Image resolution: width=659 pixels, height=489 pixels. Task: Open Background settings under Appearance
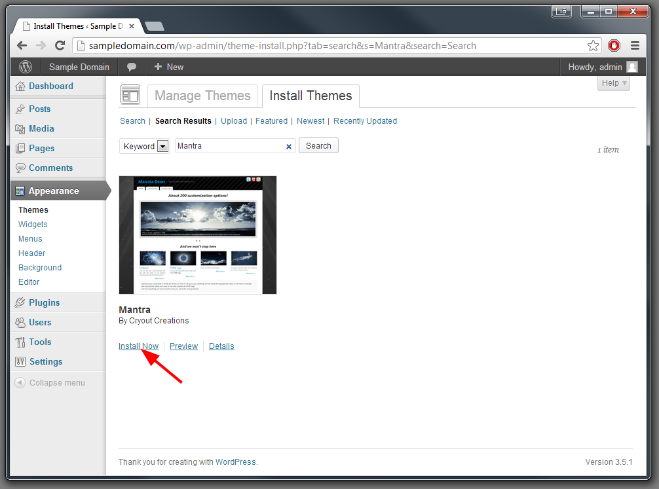pyautogui.click(x=40, y=268)
